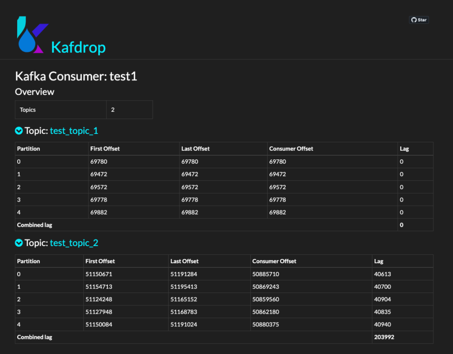
Task: Open the test_topic_2 topic link
Action: coord(74,243)
